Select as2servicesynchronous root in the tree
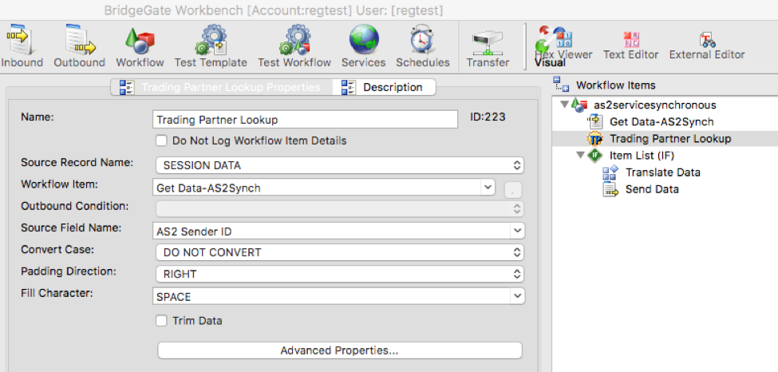778x372 pixels. tap(655, 105)
